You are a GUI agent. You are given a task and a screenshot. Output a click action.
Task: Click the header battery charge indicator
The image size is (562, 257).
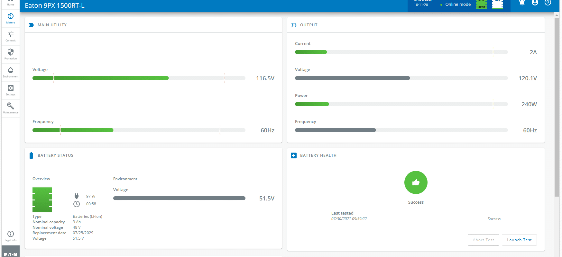[481, 4]
